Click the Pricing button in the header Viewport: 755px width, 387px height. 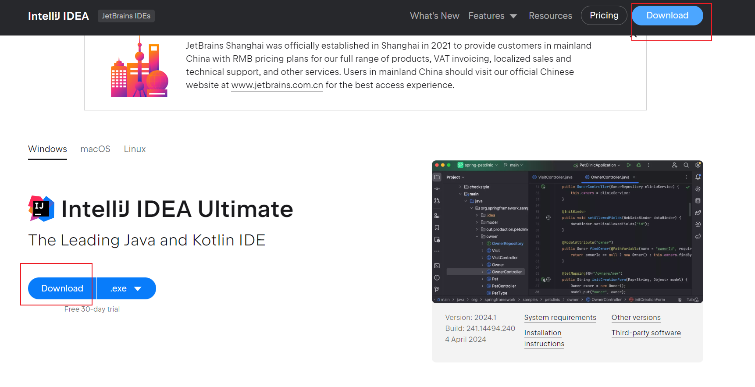pyautogui.click(x=604, y=15)
